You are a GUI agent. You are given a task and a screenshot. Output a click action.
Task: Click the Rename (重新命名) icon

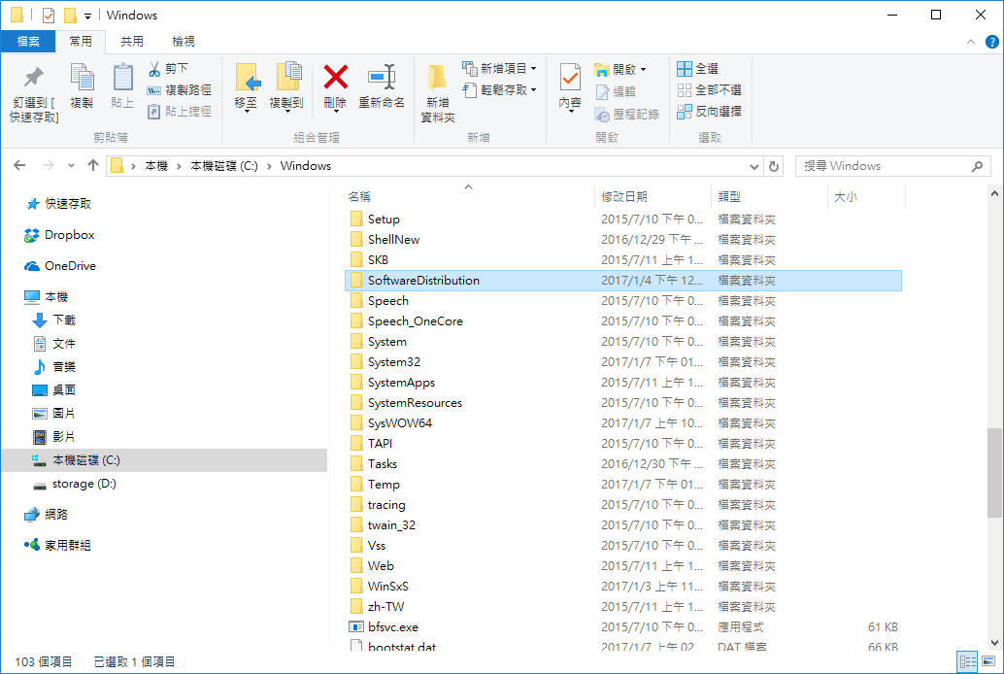coord(382,77)
